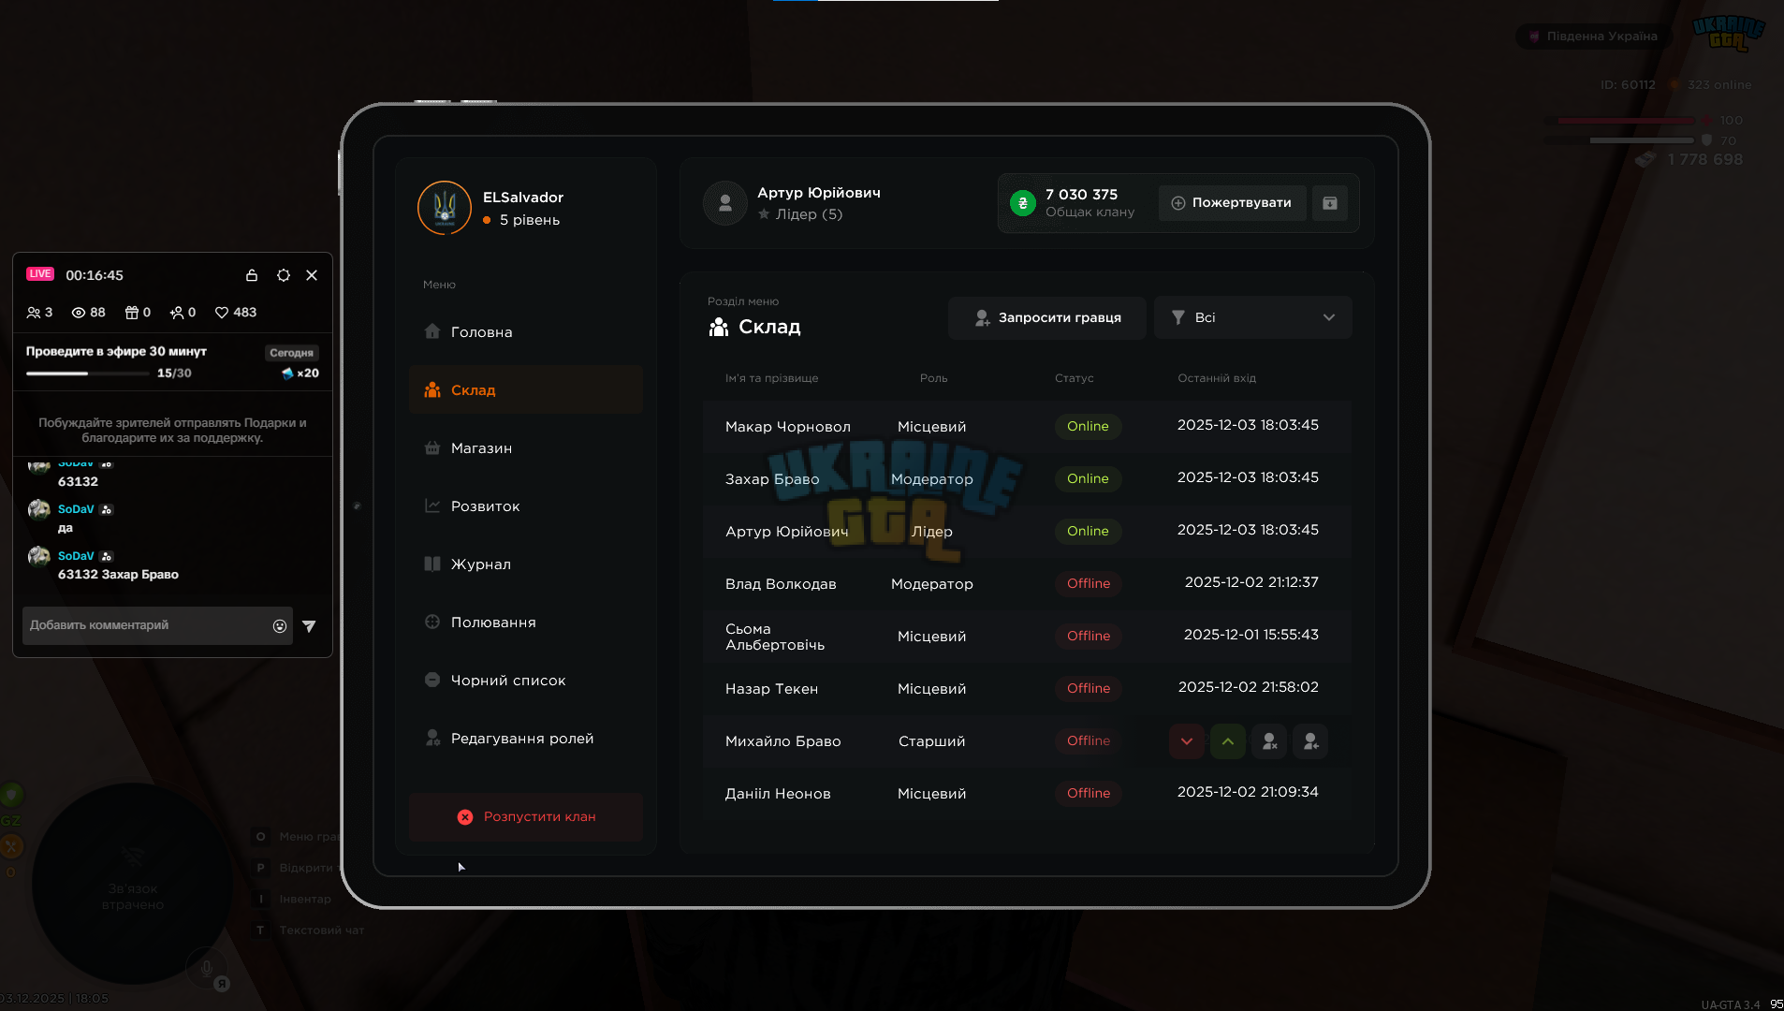Click the Запросити гравця button
The height and width of the screenshot is (1011, 1784).
(x=1047, y=318)
